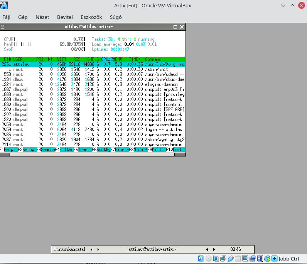Switch to previous workspace with left arrow
This screenshot has height=264, width=307.
[91, 249]
